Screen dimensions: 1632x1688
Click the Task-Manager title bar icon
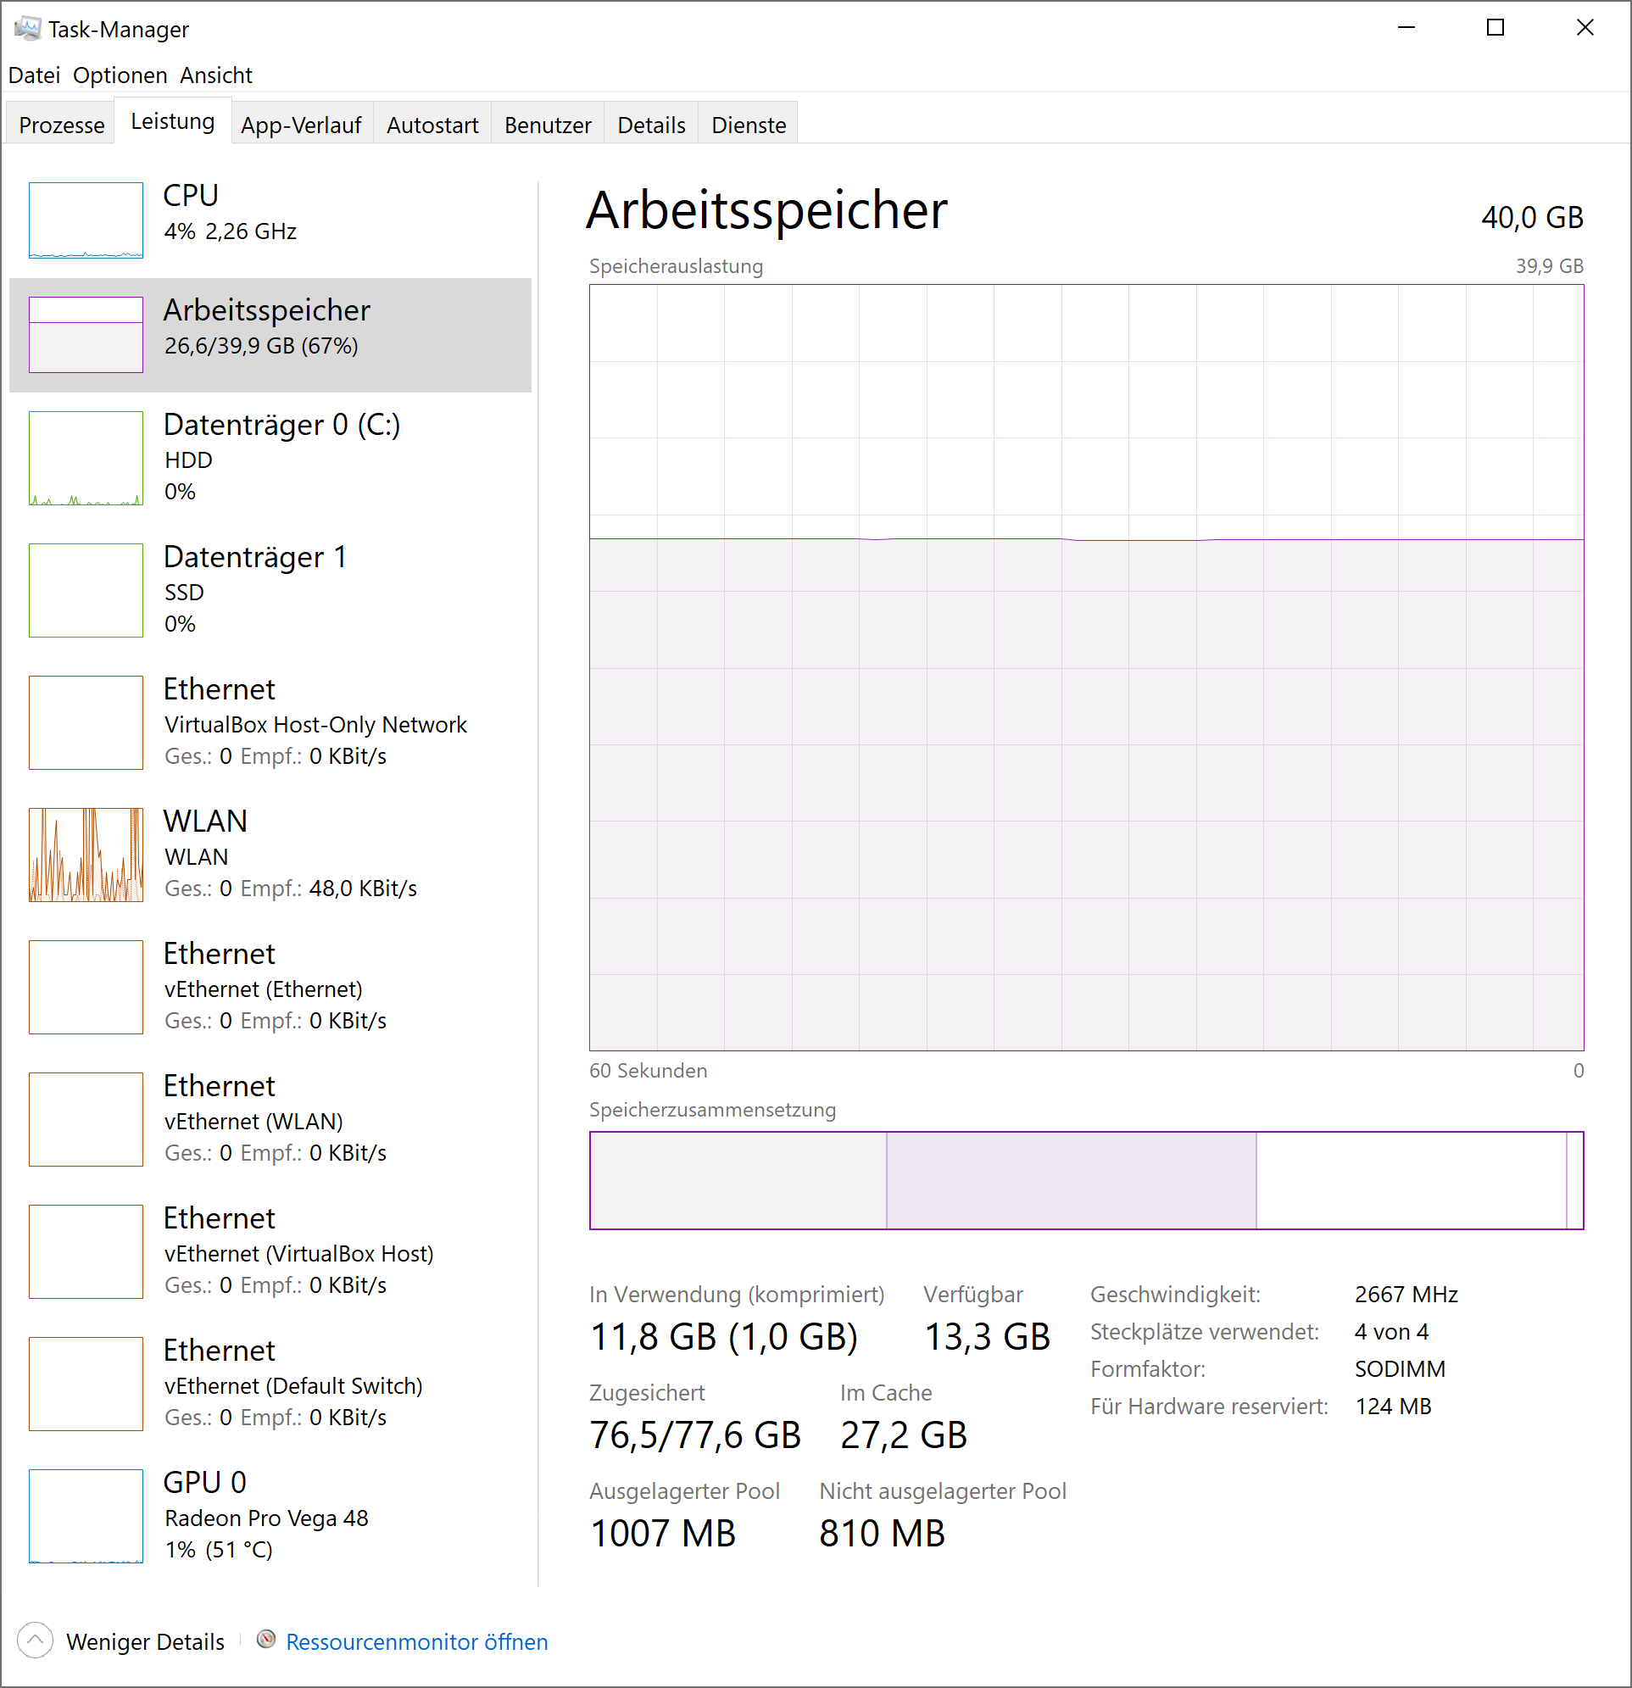26,29
